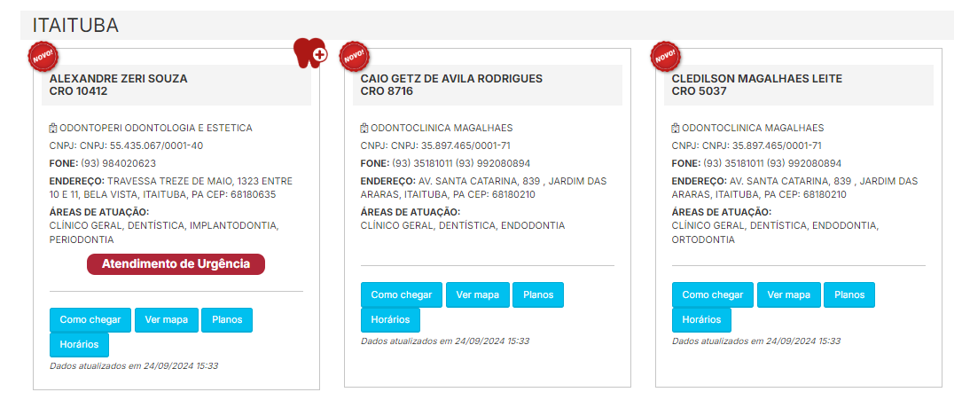
Task: Get directions to Cledilson Magalhaes Leite
Action: [713, 294]
